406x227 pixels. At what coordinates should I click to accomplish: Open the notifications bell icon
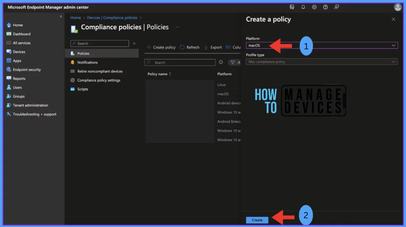303,7
